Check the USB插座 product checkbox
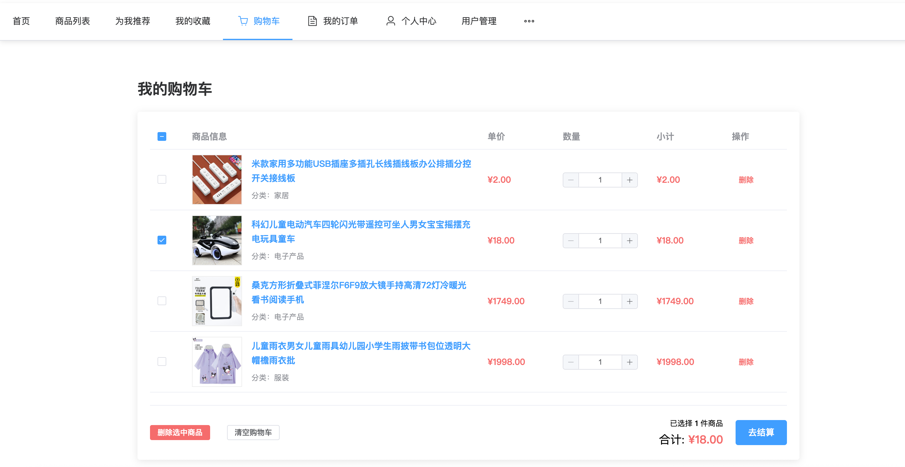 pyautogui.click(x=162, y=180)
